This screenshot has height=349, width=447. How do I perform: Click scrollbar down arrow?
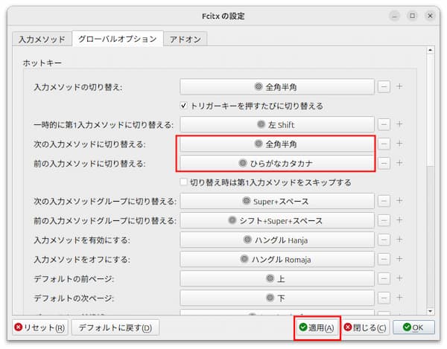[x=430, y=311]
